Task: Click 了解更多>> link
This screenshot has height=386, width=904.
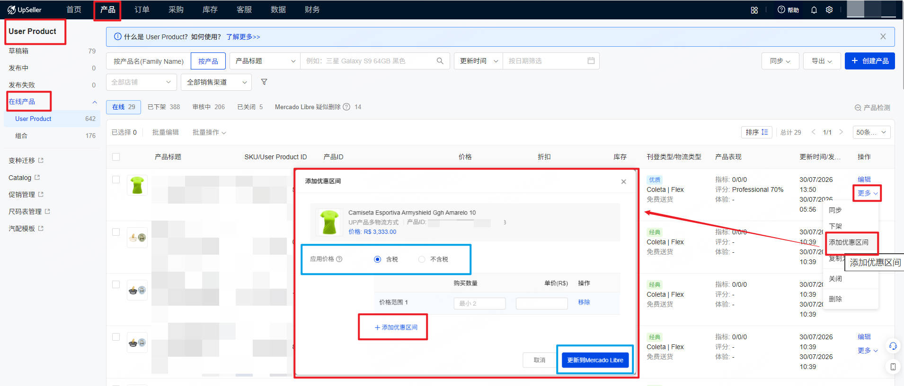Action: [x=243, y=37]
